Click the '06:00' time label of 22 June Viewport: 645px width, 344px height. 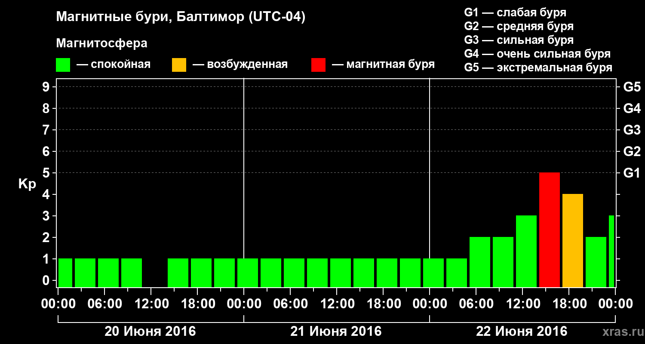(x=476, y=304)
